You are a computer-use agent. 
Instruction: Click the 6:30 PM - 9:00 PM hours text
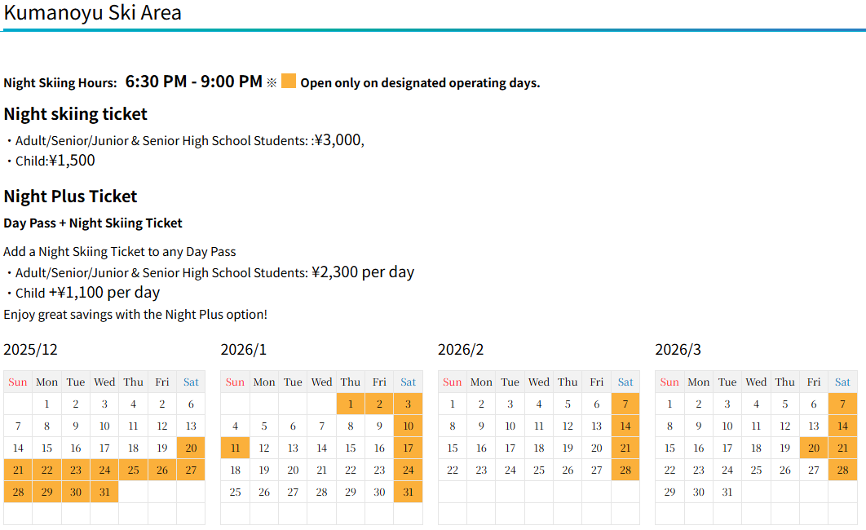click(x=194, y=82)
